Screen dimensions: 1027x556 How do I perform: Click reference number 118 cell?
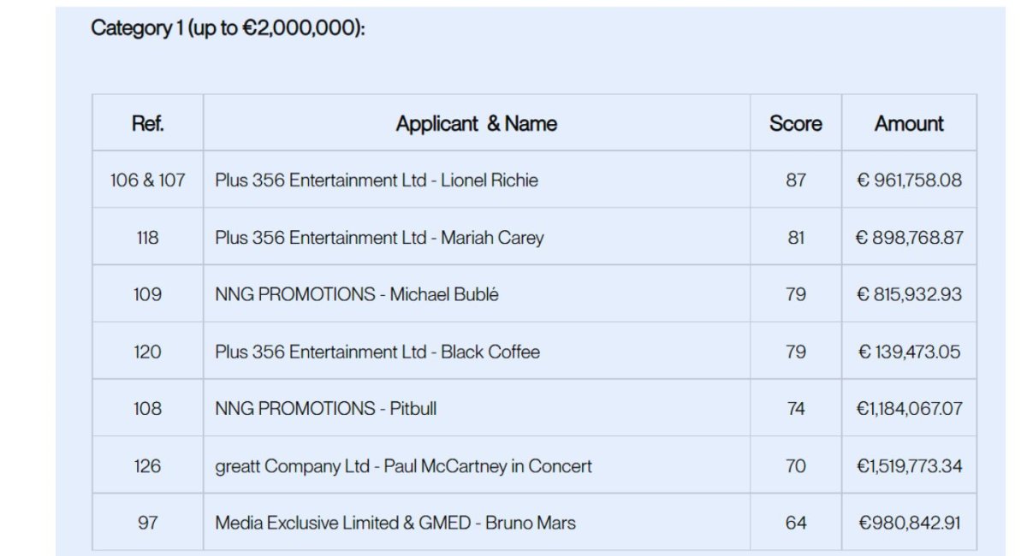point(148,238)
